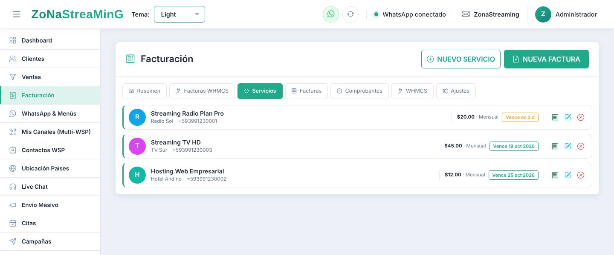Screen dimensions: 614x255
Task: Click phone number +593991230002
Action: click(207, 179)
